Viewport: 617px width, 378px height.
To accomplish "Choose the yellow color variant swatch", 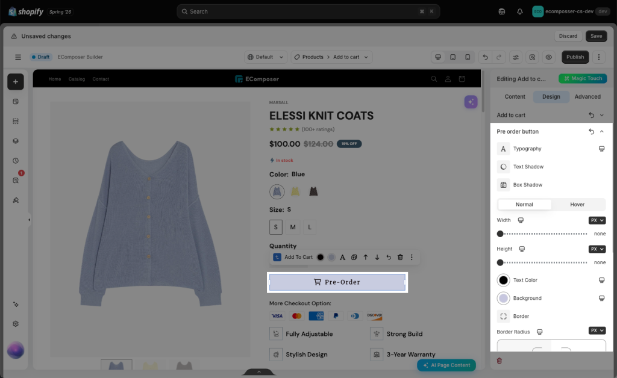I will point(295,192).
